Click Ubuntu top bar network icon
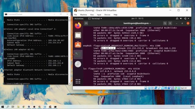 (x=177, y=18)
